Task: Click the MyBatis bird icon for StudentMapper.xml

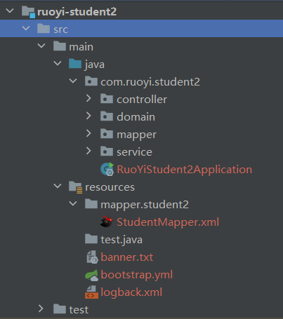Action: pyautogui.click(x=107, y=222)
